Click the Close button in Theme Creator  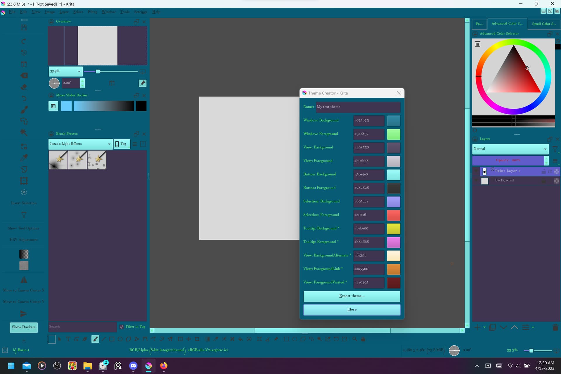coord(352,309)
